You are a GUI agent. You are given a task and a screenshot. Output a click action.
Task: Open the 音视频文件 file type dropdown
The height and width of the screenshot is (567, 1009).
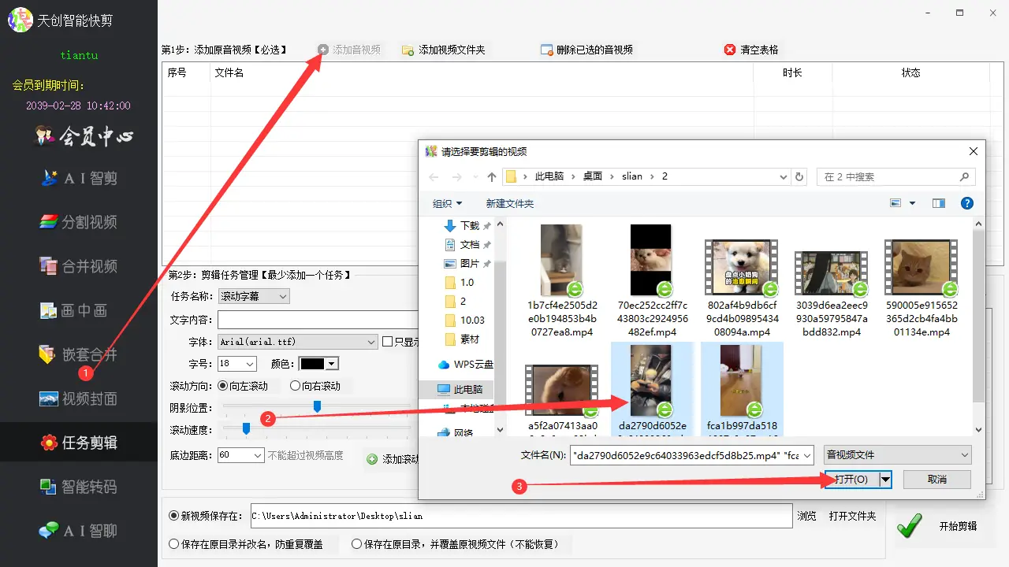tap(897, 455)
